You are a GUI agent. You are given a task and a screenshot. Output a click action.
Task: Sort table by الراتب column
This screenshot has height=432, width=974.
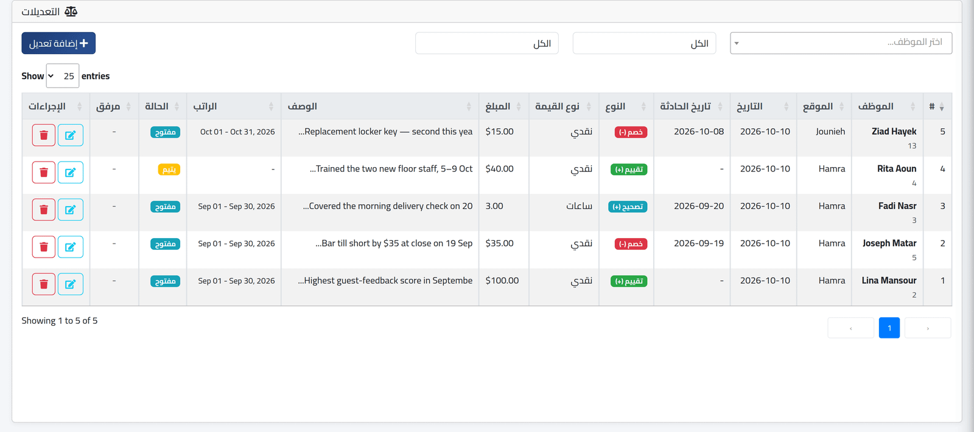point(234,106)
